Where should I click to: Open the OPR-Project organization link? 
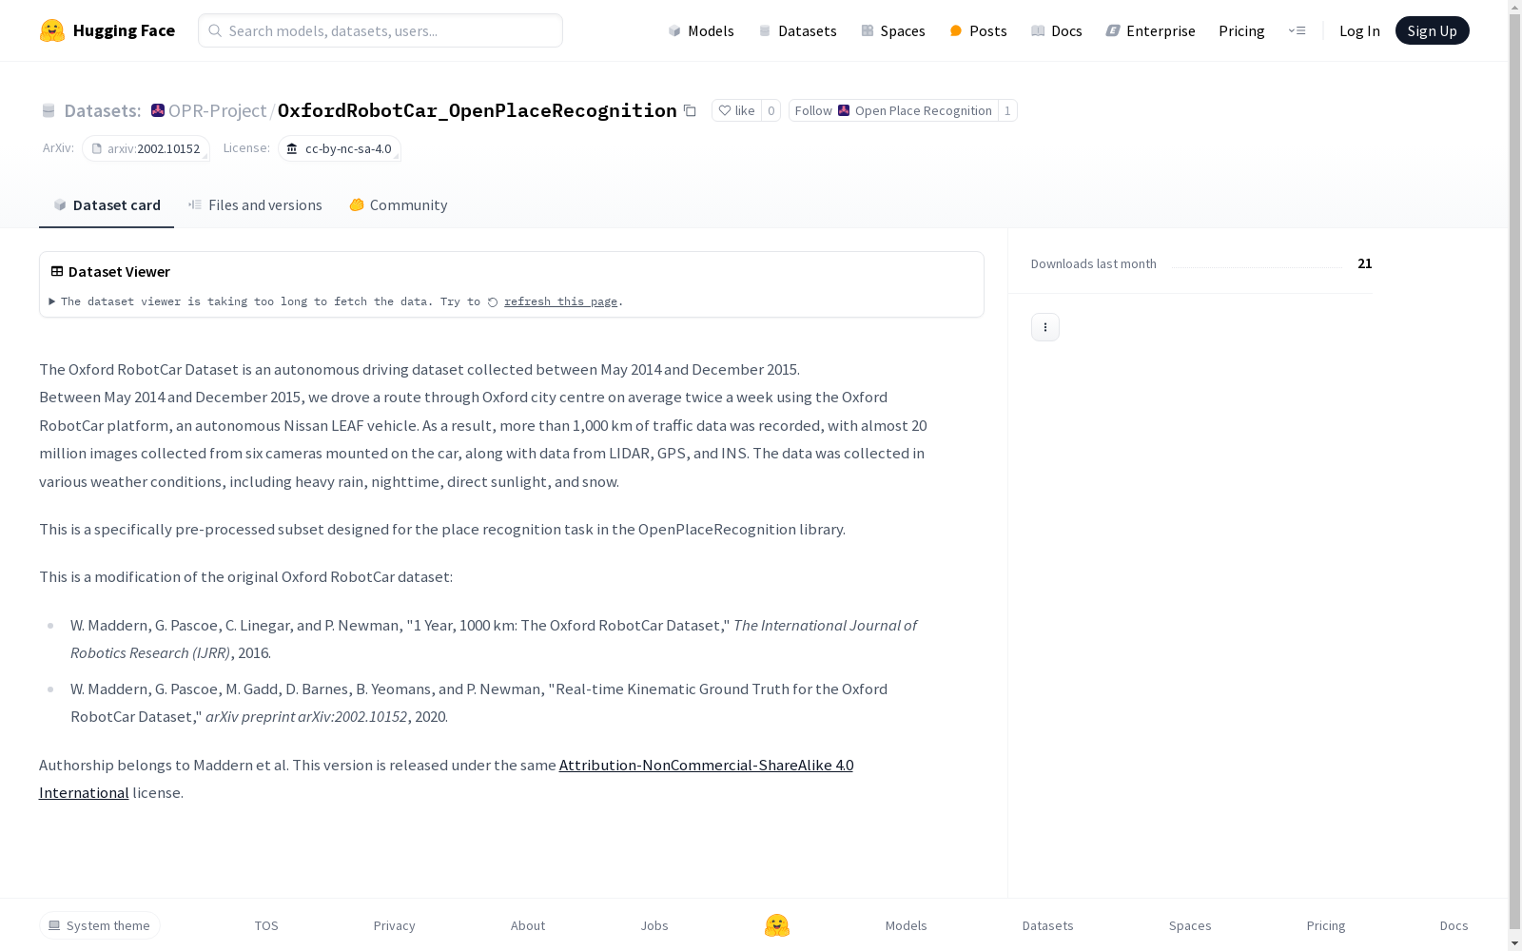click(217, 110)
